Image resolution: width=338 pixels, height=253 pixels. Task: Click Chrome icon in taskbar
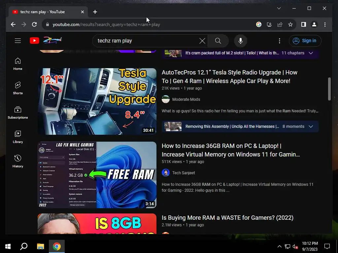[57, 246]
